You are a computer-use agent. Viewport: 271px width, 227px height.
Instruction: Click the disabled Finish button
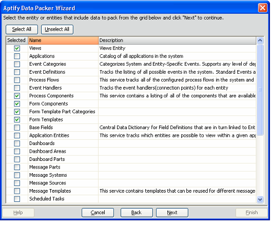pos(251,213)
